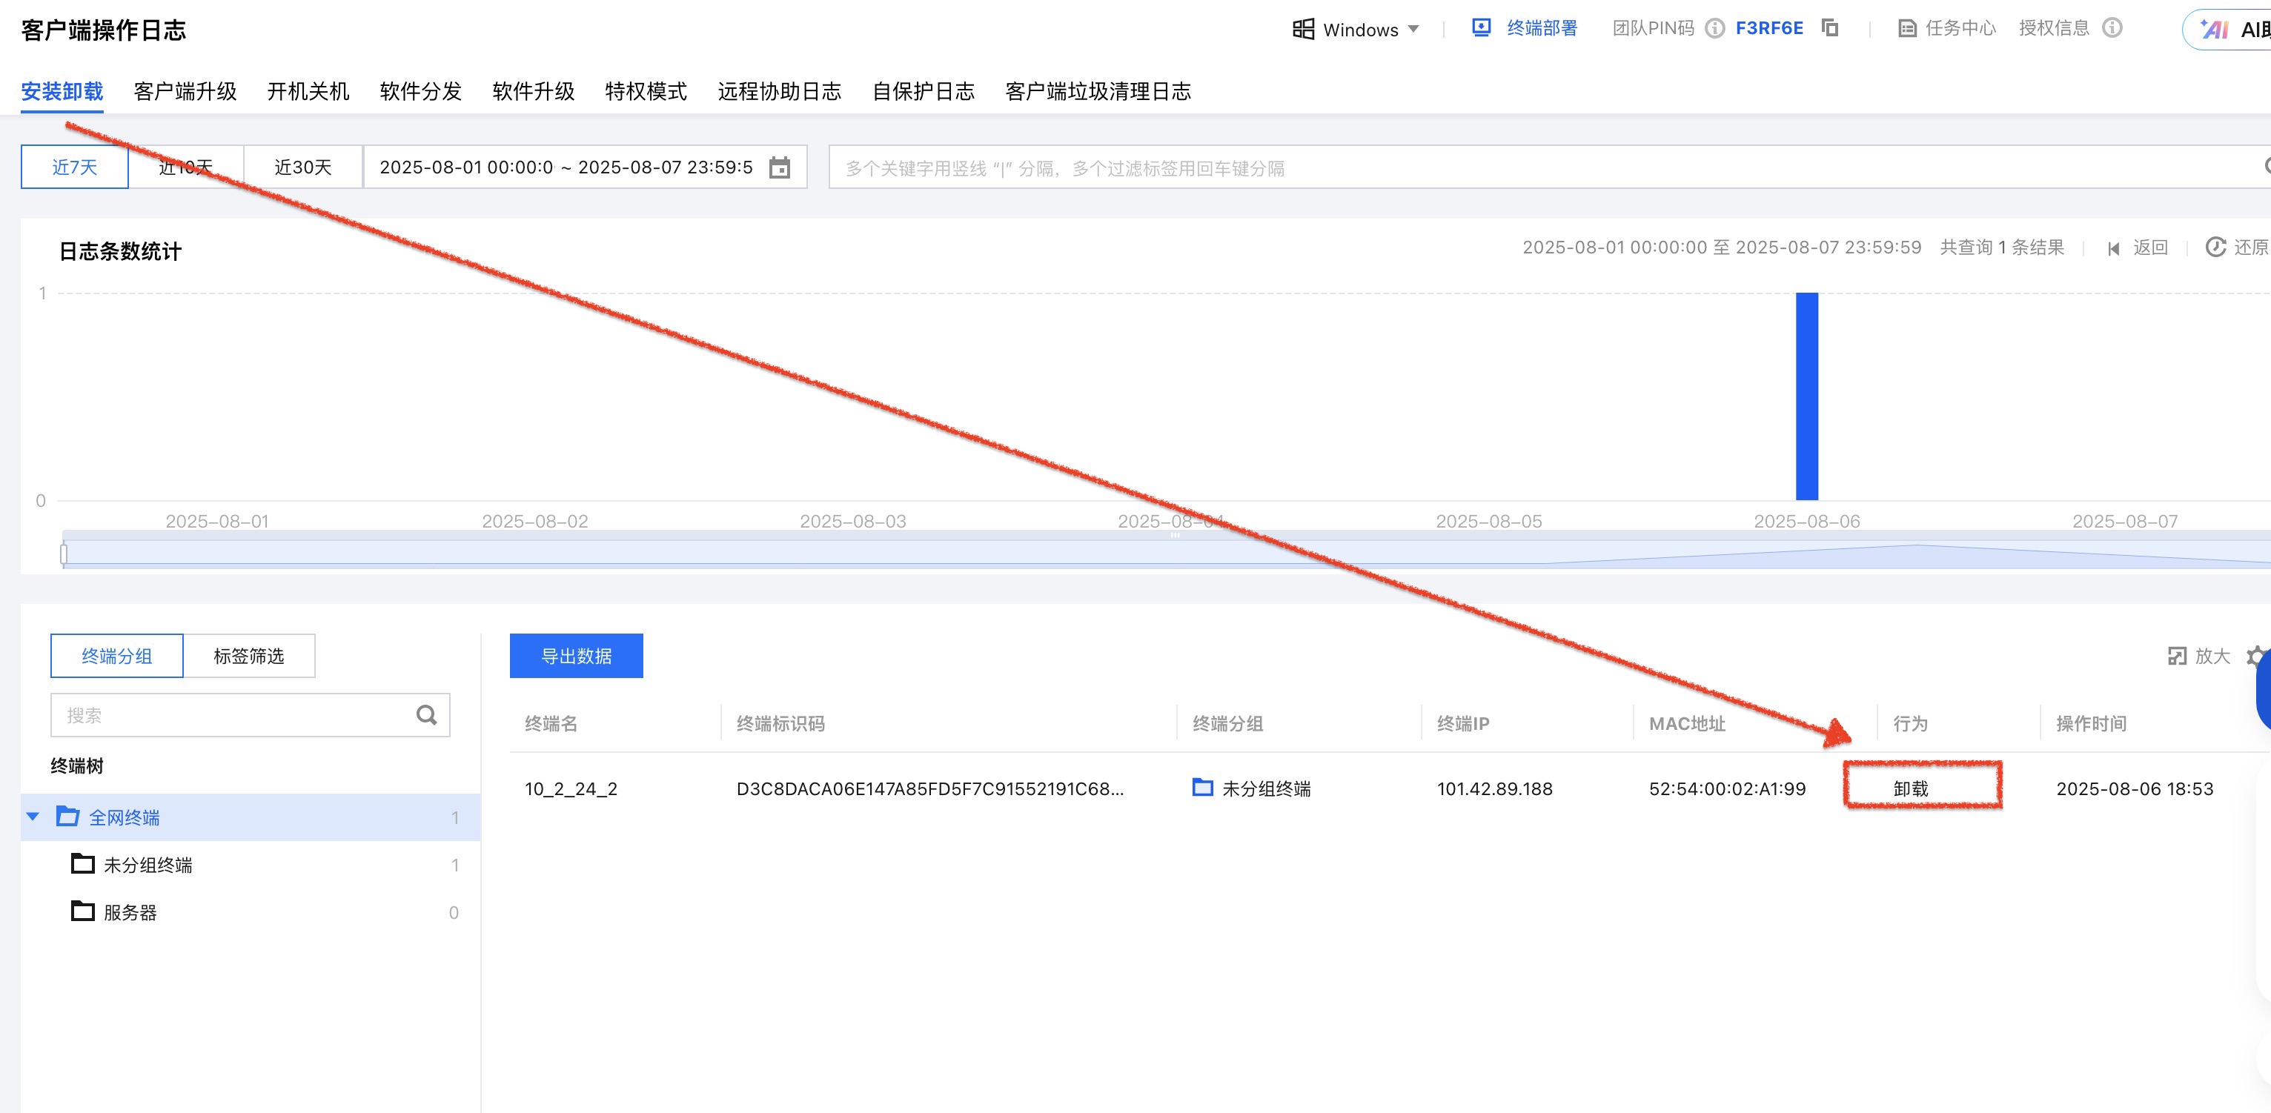Image resolution: width=2271 pixels, height=1113 pixels.
Task: Click the search magnifier in terminal tree
Action: coord(427,714)
